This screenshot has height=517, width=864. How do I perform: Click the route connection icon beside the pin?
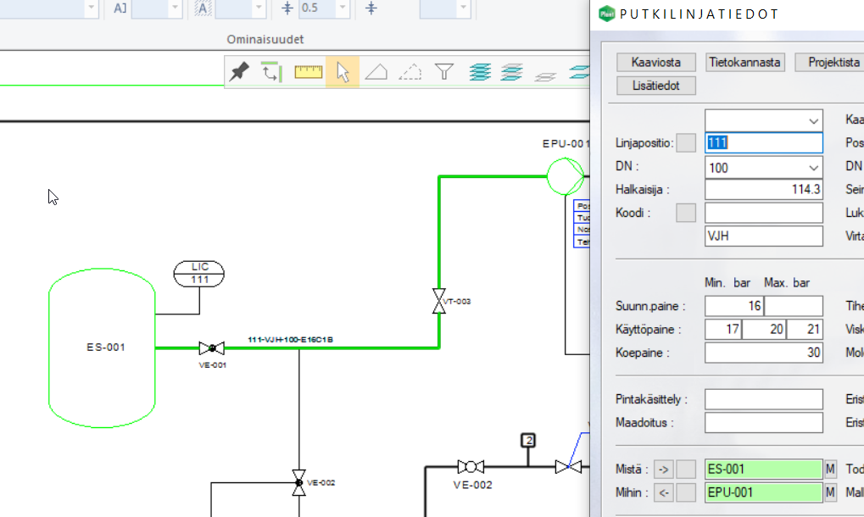270,72
